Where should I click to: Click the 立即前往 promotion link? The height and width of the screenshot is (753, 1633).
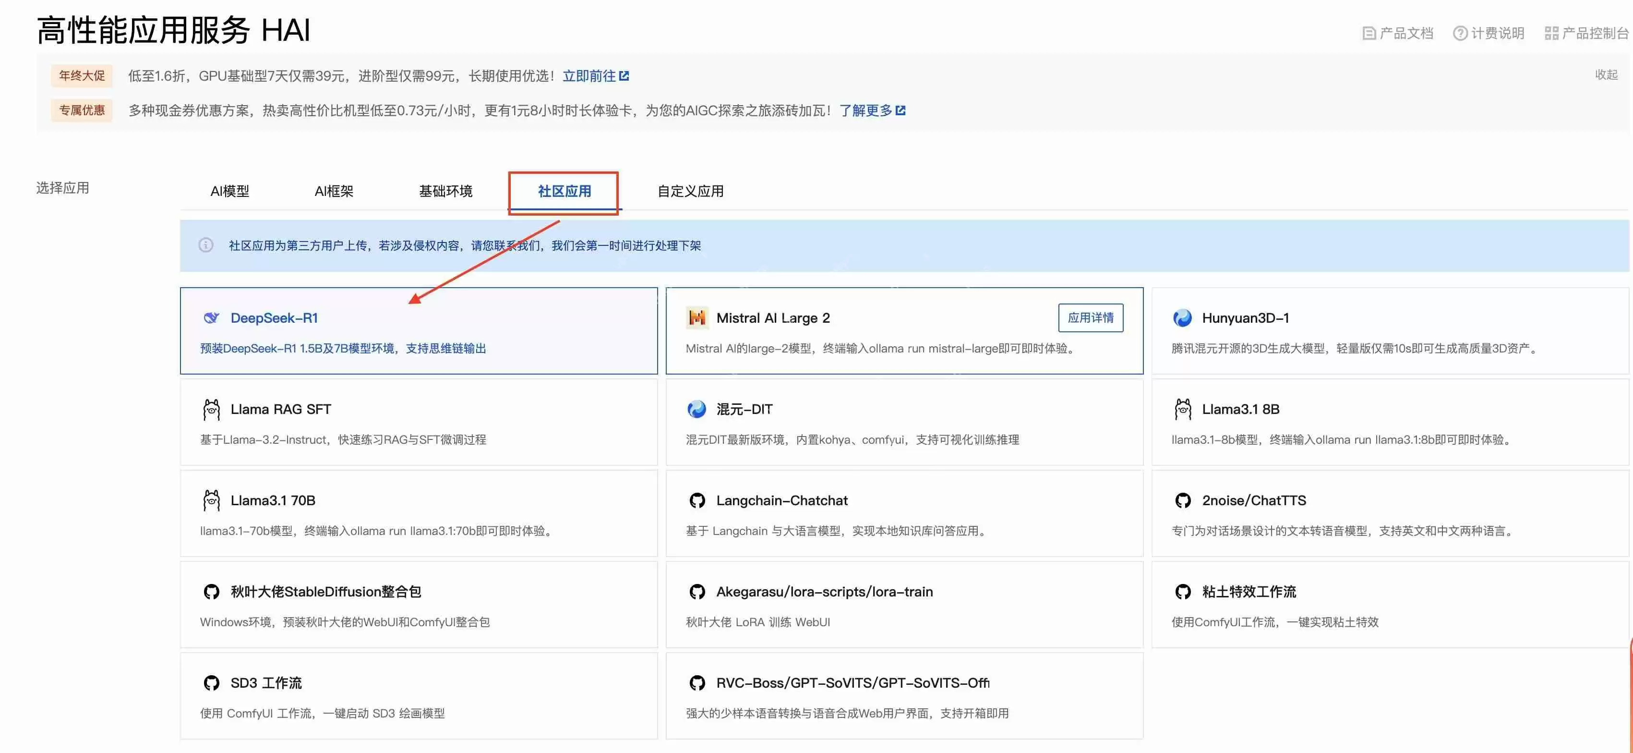[589, 75]
